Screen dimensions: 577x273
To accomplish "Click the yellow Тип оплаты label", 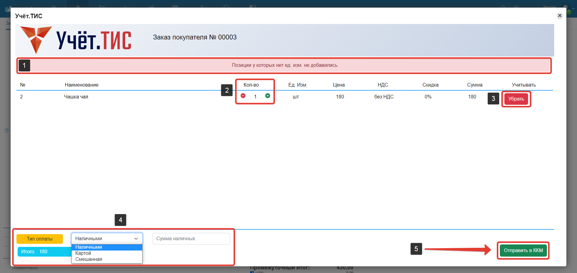I will (x=39, y=239).
